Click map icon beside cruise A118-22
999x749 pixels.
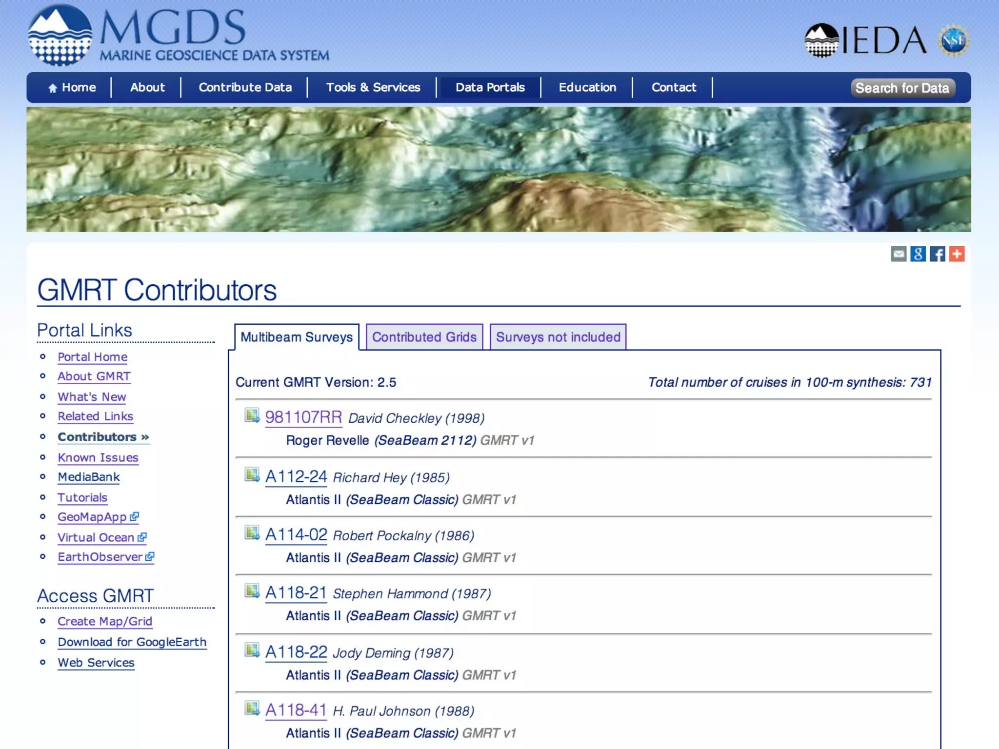[x=252, y=650]
